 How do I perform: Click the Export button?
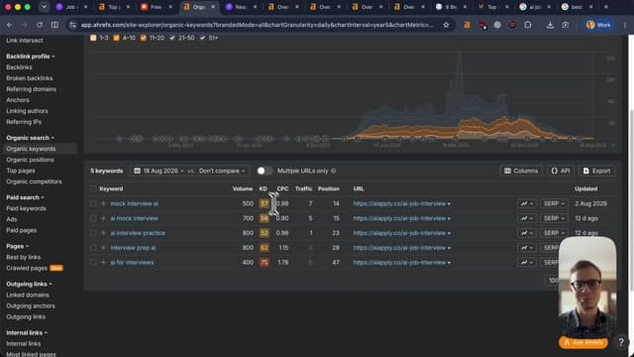click(596, 171)
